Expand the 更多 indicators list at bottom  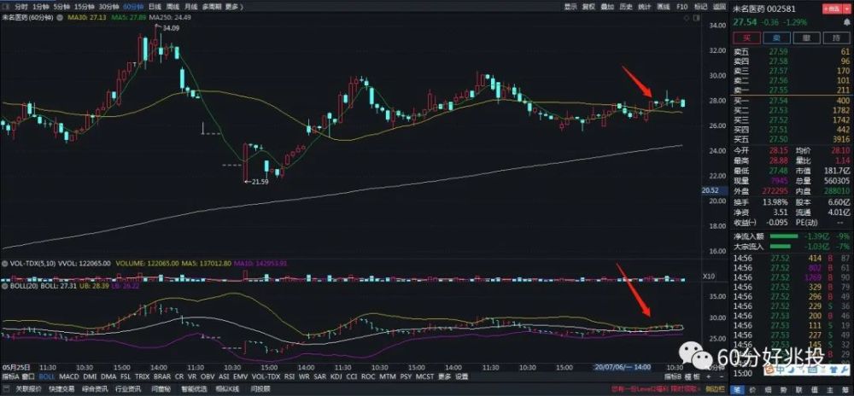point(444,376)
